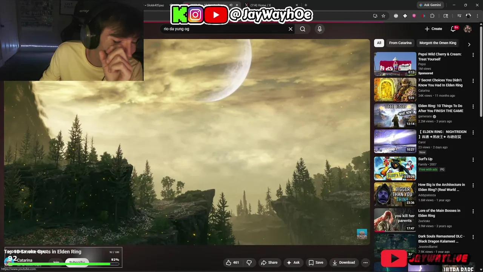
Task: Open more actions ellipsis below video
Action: (x=365, y=263)
